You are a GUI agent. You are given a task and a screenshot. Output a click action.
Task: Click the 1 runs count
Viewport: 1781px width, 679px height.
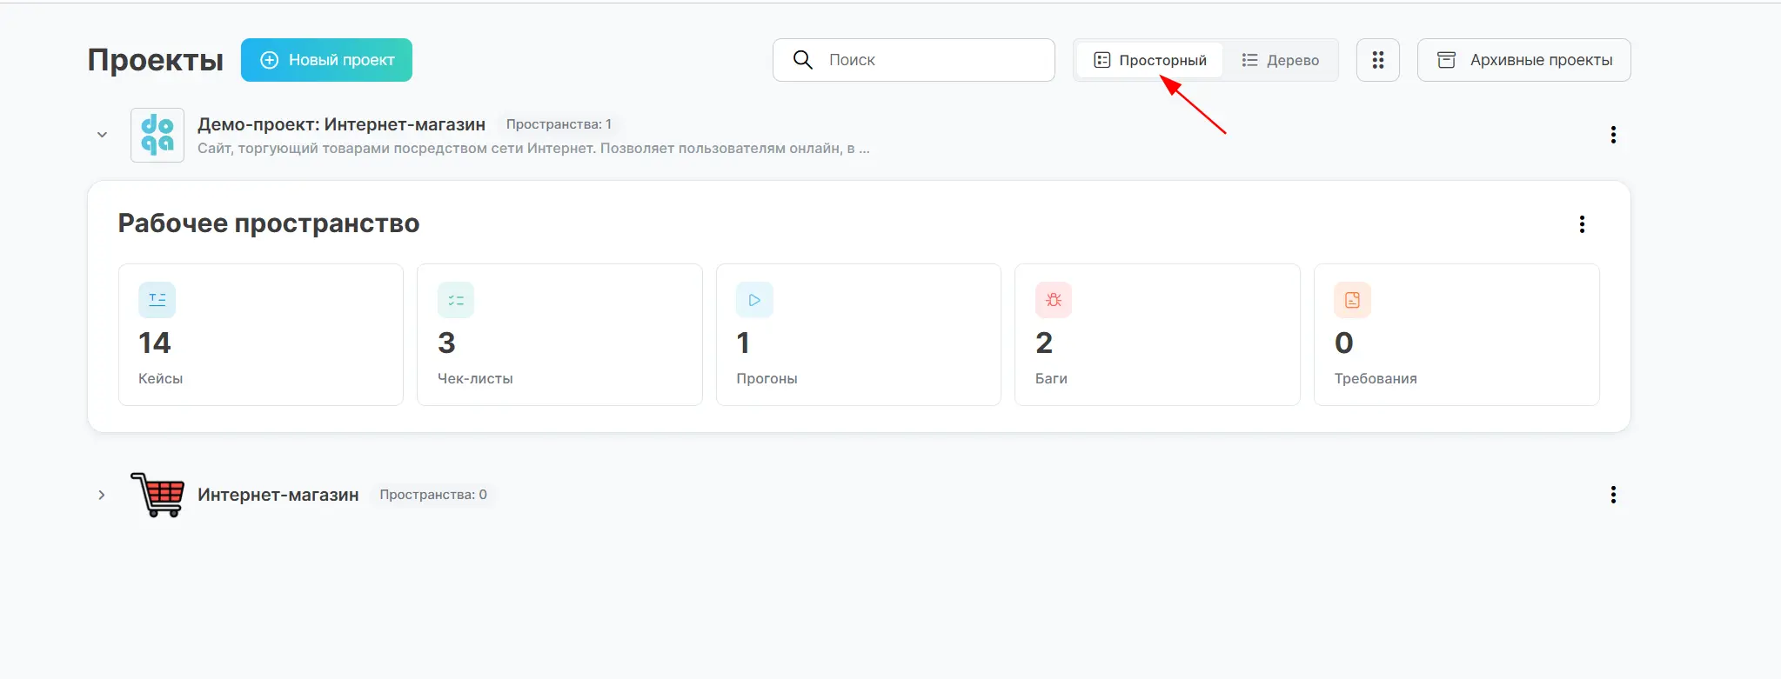[743, 343]
